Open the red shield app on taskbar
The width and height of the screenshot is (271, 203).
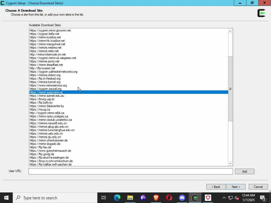click(x=208, y=198)
